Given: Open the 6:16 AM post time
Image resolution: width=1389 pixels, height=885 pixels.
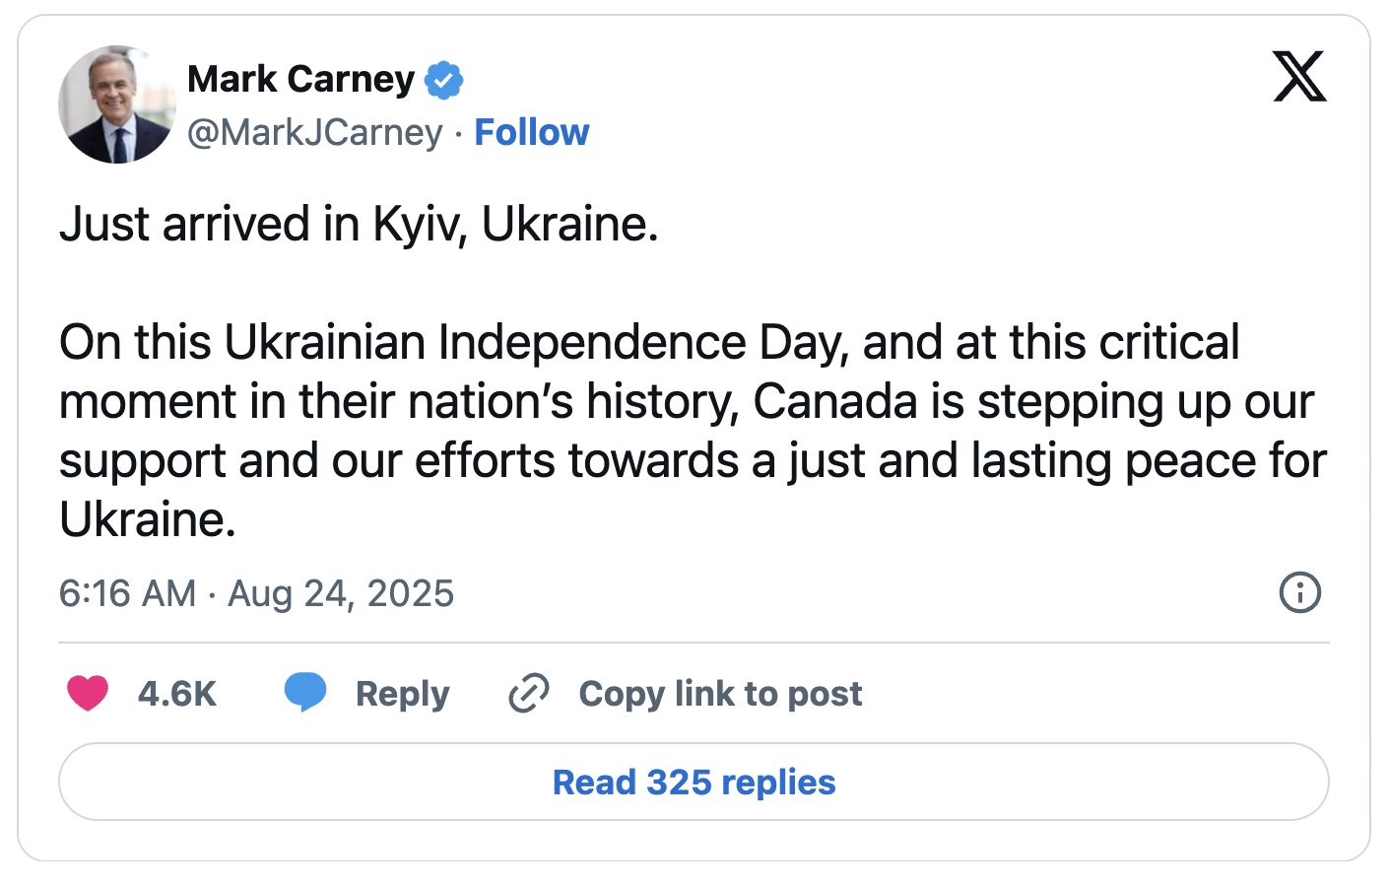Looking at the screenshot, I should point(127,593).
